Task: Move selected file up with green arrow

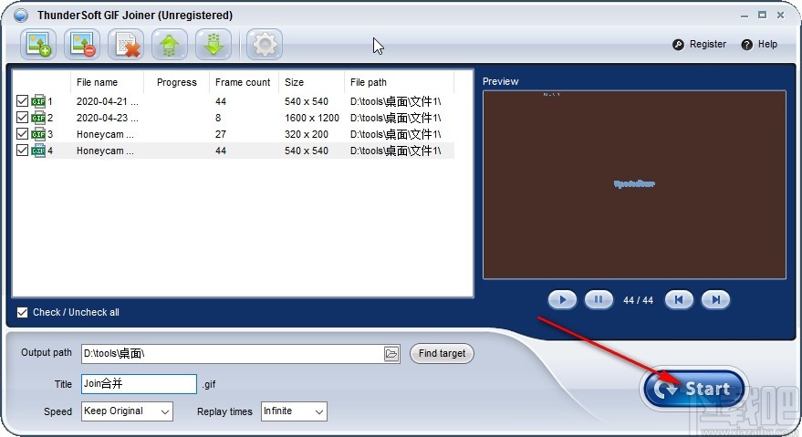Action: point(170,44)
